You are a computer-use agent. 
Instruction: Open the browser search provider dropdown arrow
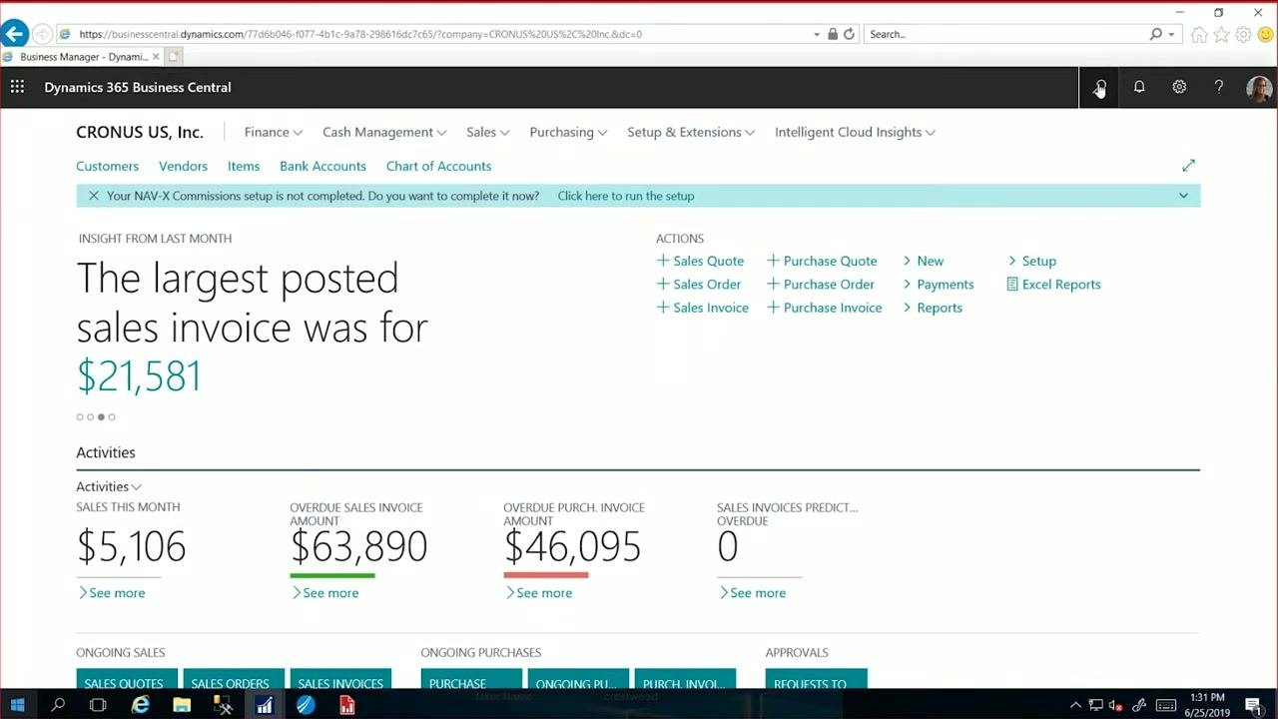click(1172, 34)
